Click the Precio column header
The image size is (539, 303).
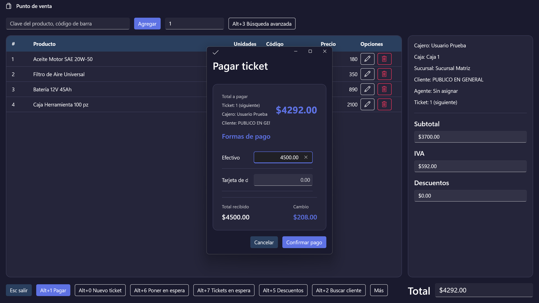(328, 44)
